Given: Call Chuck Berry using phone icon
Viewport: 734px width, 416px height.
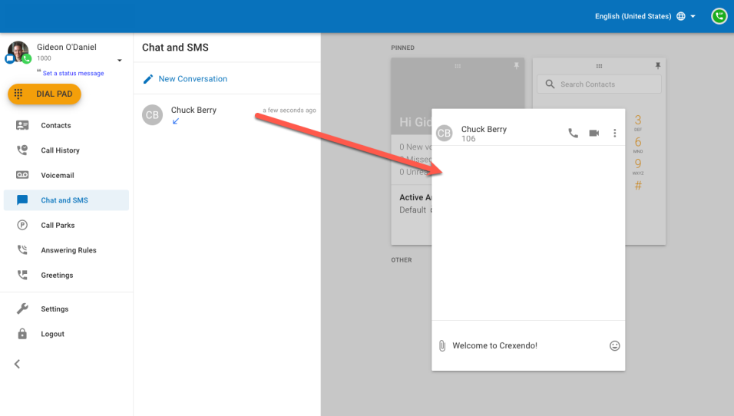Looking at the screenshot, I should tap(573, 134).
